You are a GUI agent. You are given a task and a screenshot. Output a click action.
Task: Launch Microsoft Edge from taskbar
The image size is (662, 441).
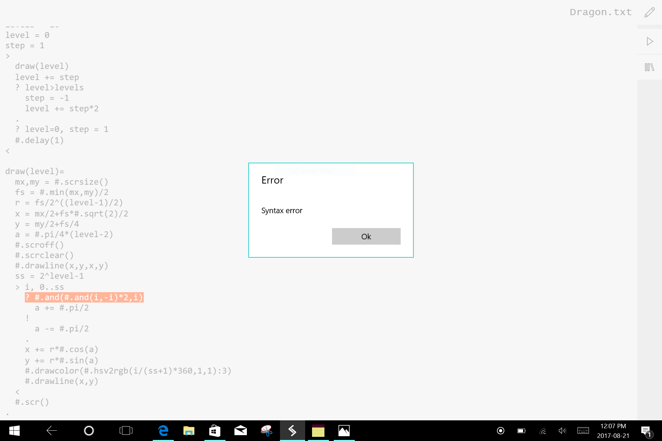[x=163, y=431]
